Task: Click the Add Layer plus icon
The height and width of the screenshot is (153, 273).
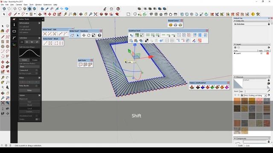Action: pos(235,47)
